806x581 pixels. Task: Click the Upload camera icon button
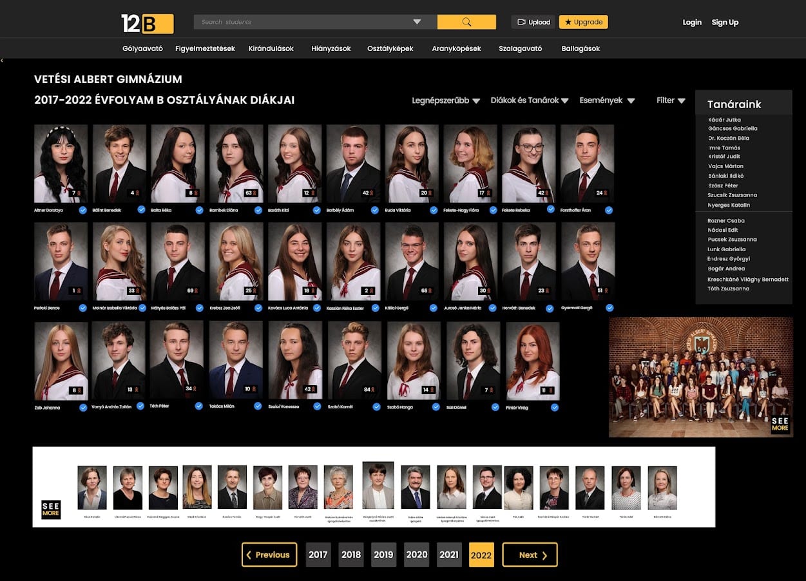coord(533,22)
